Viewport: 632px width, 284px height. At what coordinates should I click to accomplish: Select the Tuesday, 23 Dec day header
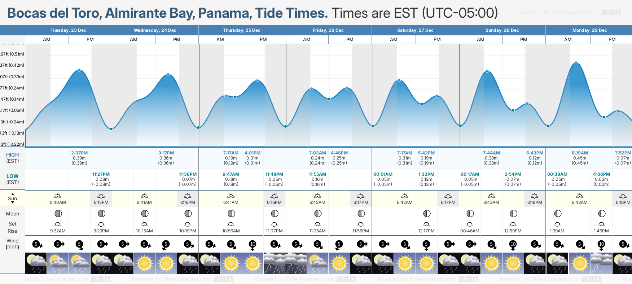click(68, 30)
